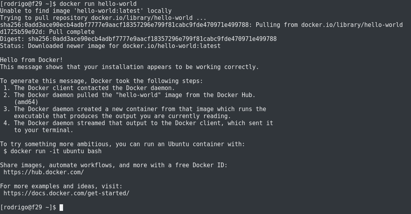Click the 'For more examples and ideas, visit:' line
Viewport: 411px width, 214px height.
61,186
